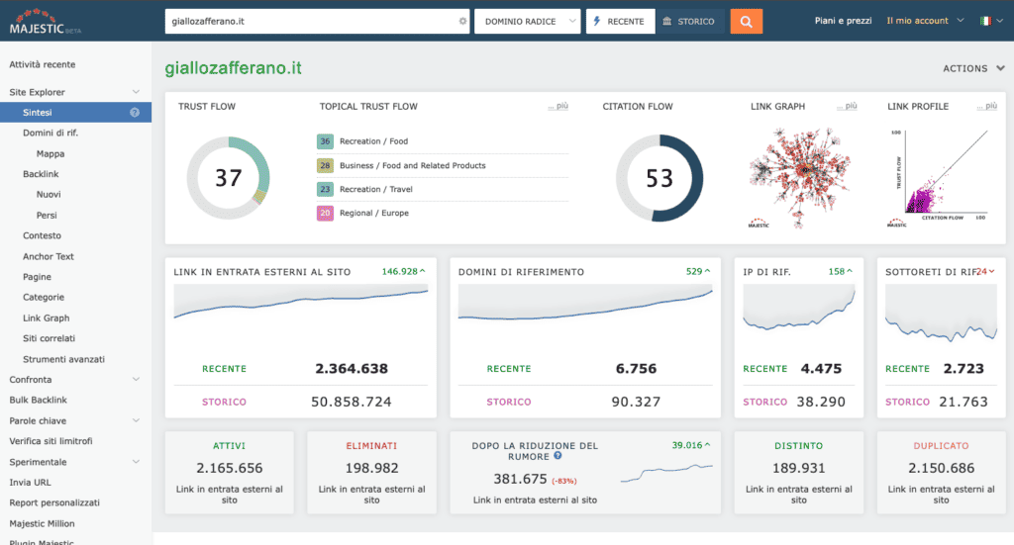
Task: Expand the Parole chiave section chevron
Action: coord(136,420)
